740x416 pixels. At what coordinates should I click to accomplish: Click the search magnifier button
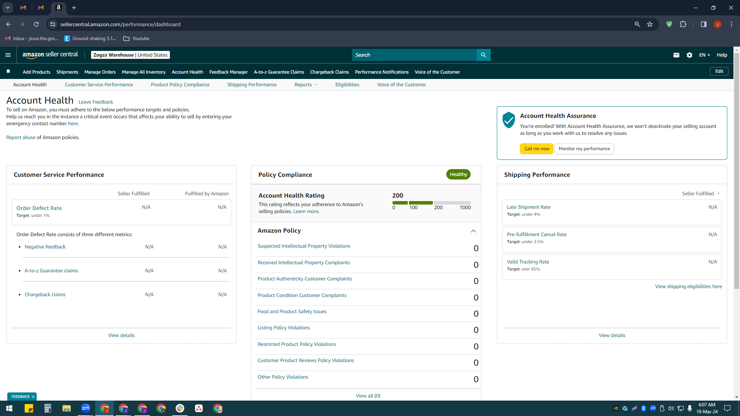[x=483, y=55]
